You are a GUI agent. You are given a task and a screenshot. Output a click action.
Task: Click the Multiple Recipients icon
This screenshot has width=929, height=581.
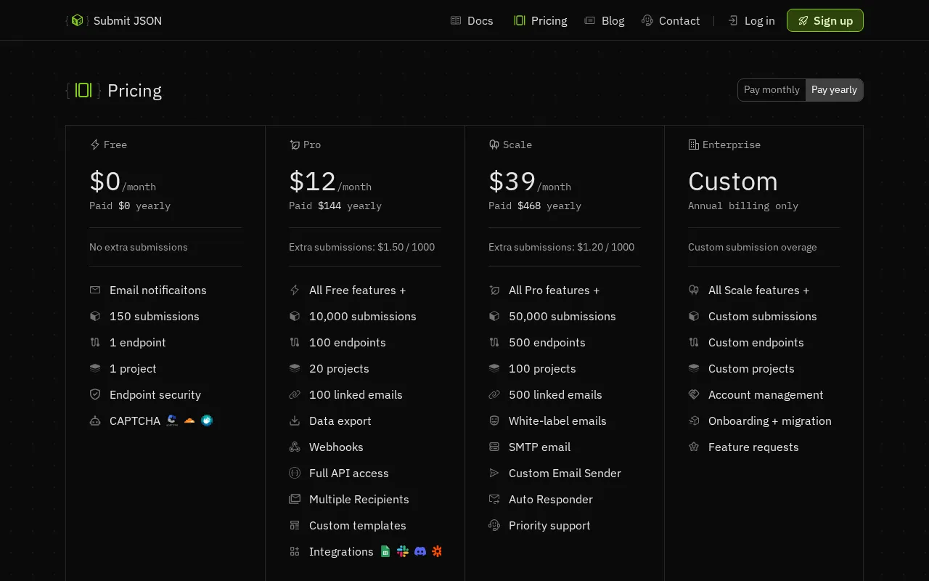click(295, 499)
